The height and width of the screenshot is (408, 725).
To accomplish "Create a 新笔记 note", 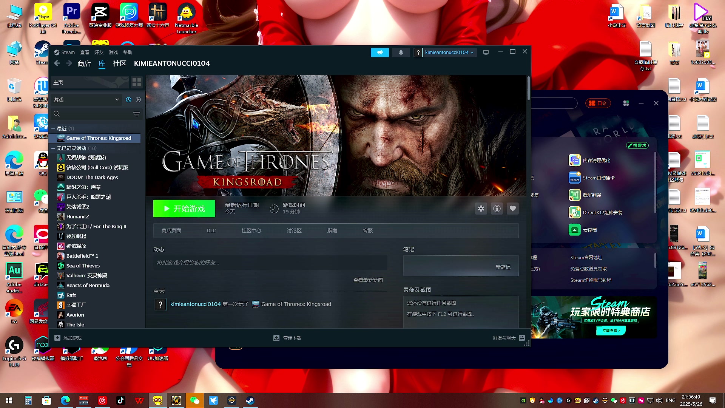I will pos(503,267).
